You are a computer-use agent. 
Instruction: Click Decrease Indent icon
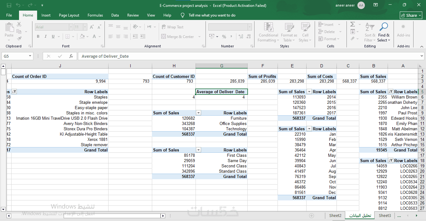click(135, 36)
